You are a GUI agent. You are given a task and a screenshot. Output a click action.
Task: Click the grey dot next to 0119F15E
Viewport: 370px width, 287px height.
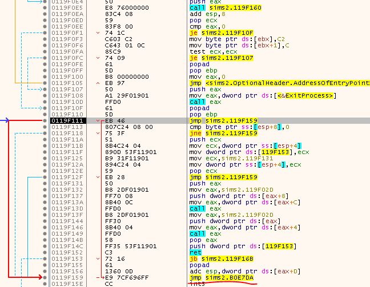click(45, 283)
